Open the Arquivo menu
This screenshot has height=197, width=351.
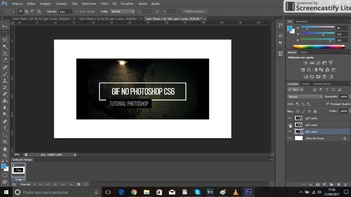tap(18, 4)
